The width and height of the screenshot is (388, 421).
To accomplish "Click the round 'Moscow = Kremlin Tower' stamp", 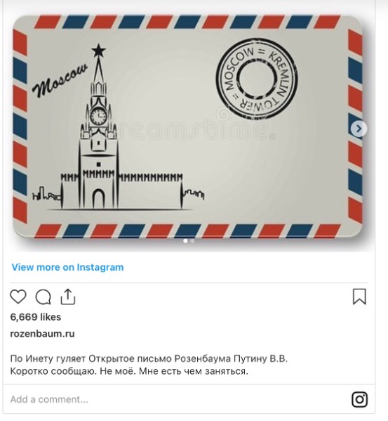I will (257, 79).
